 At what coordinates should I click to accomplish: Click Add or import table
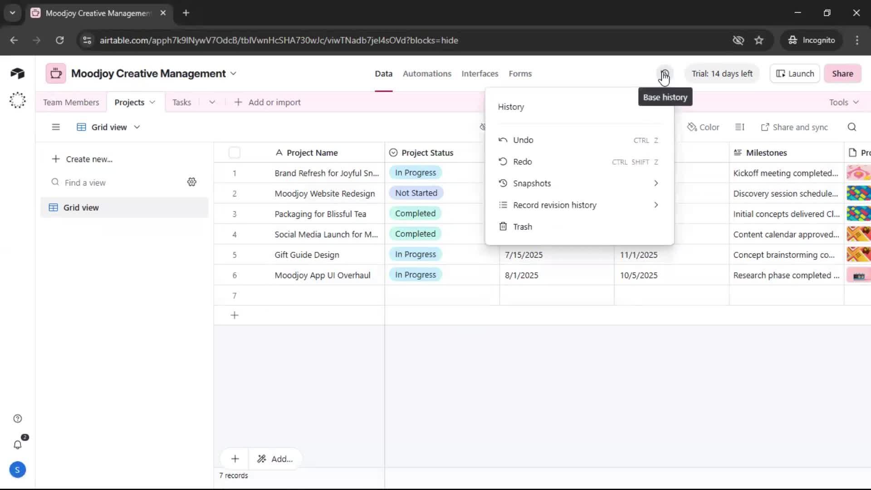(267, 102)
